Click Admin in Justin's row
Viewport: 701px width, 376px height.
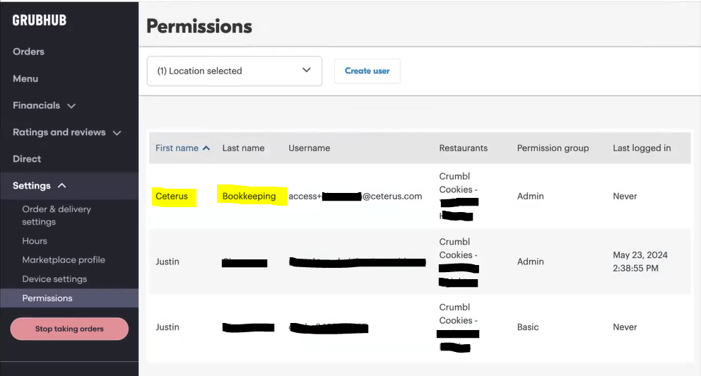(530, 262)
